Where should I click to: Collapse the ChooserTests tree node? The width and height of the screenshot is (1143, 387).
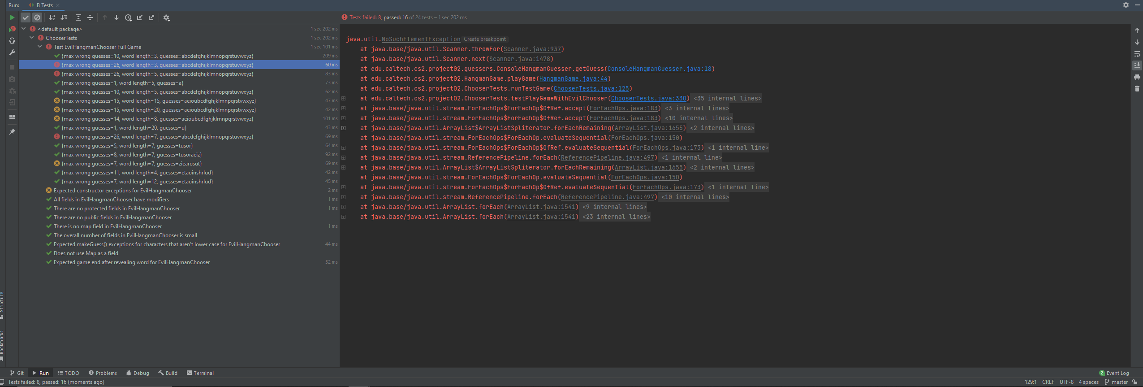click(x=32, y=38)
